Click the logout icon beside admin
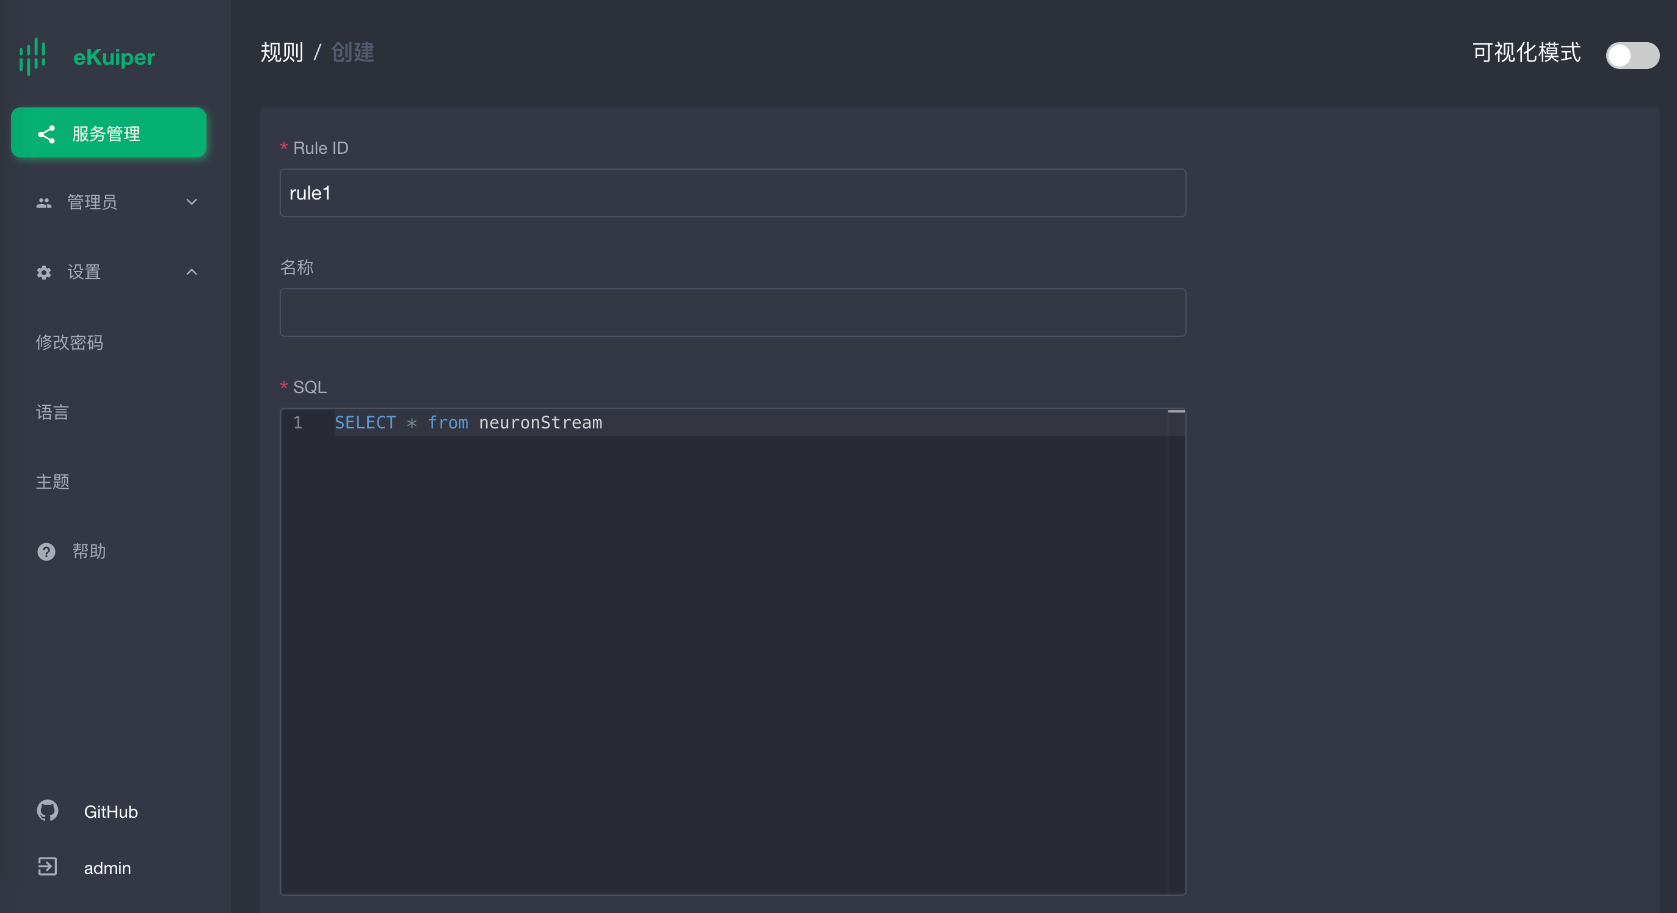Viewport: 1677px width, 913px height. click(x=48, y=867)
